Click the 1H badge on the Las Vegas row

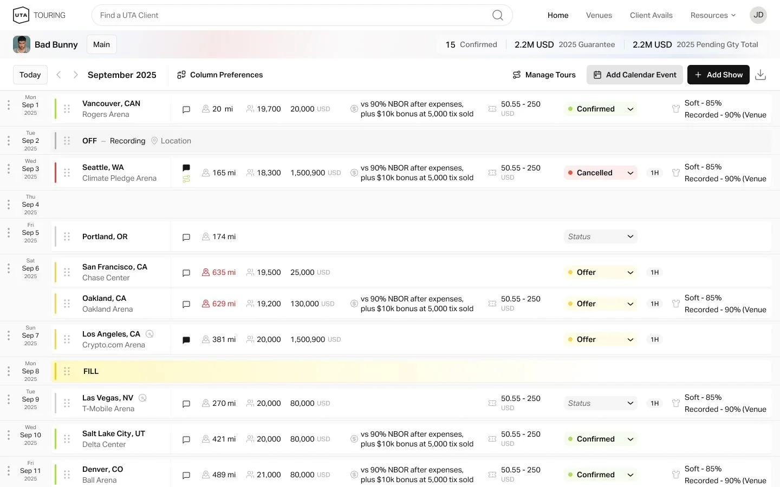click(655, 403)
